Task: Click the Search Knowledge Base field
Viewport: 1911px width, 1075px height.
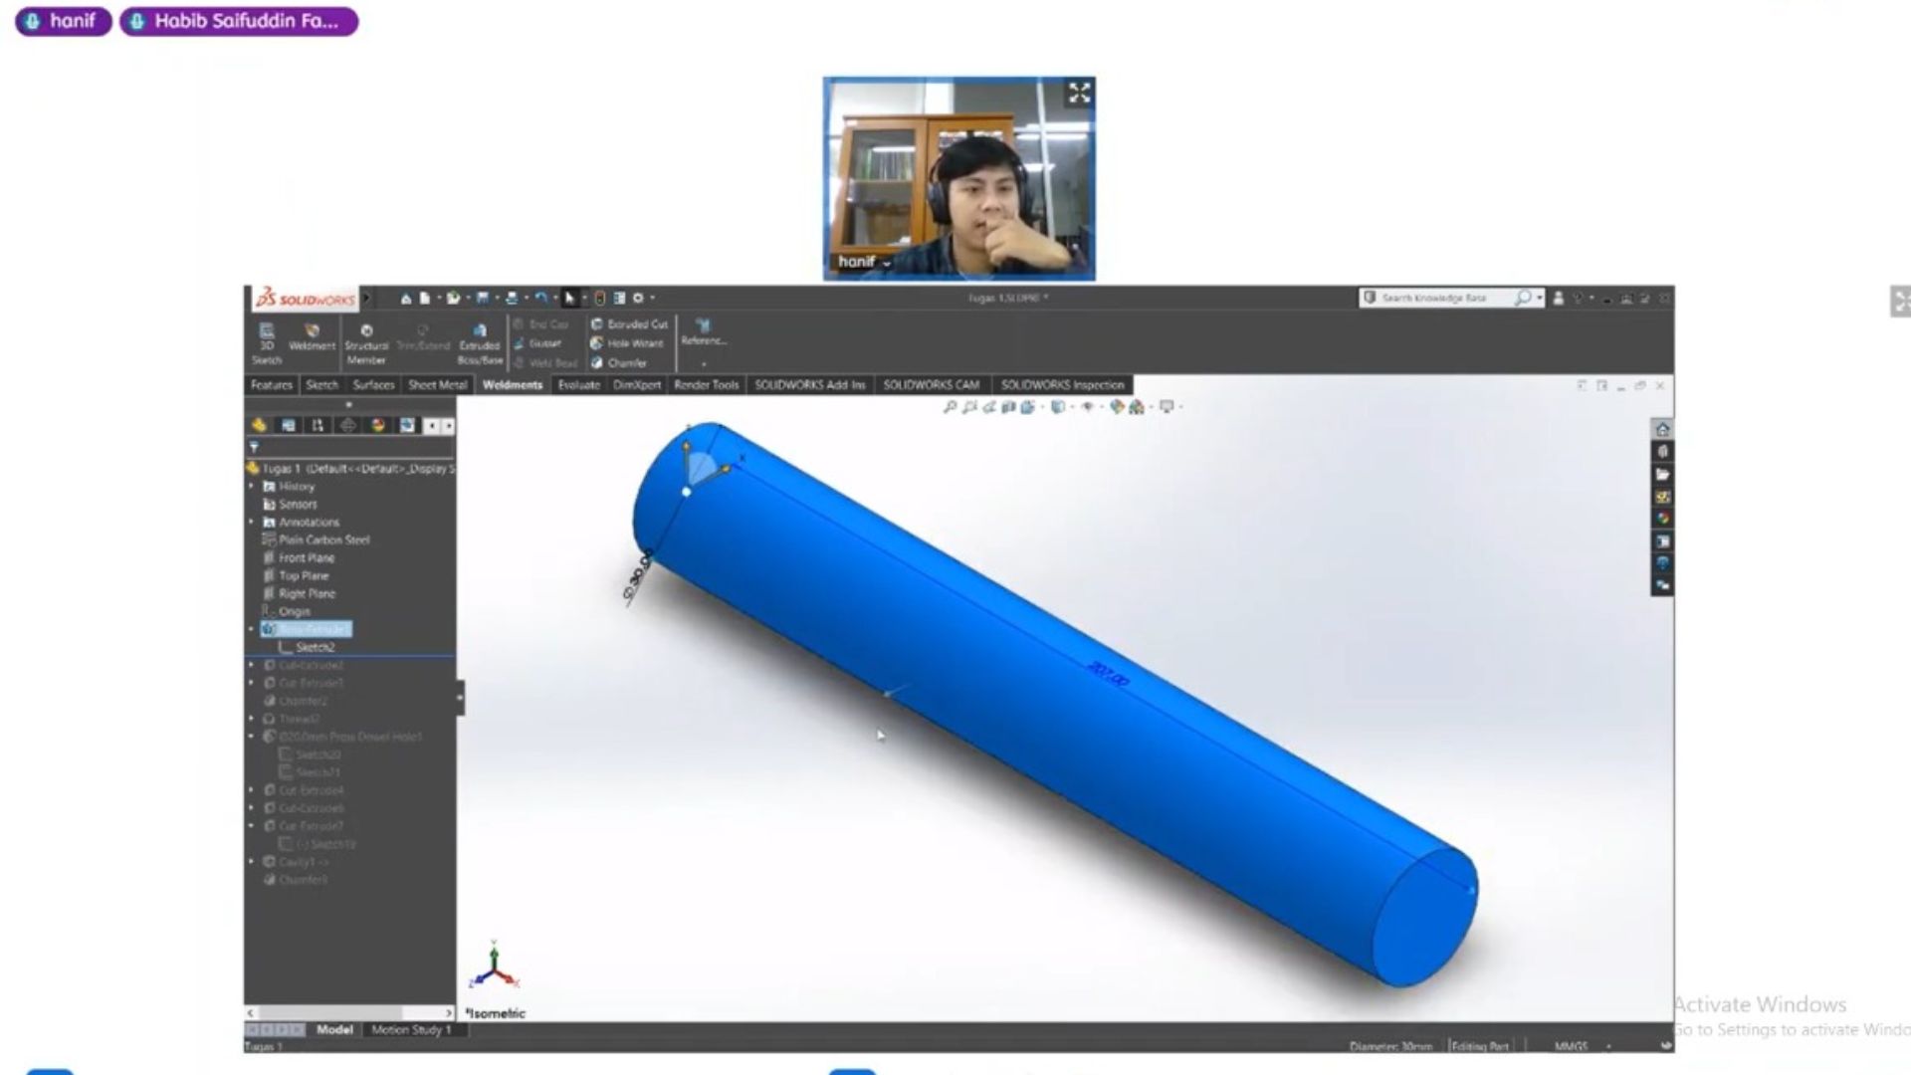Action: click(x=1433, y=298)
